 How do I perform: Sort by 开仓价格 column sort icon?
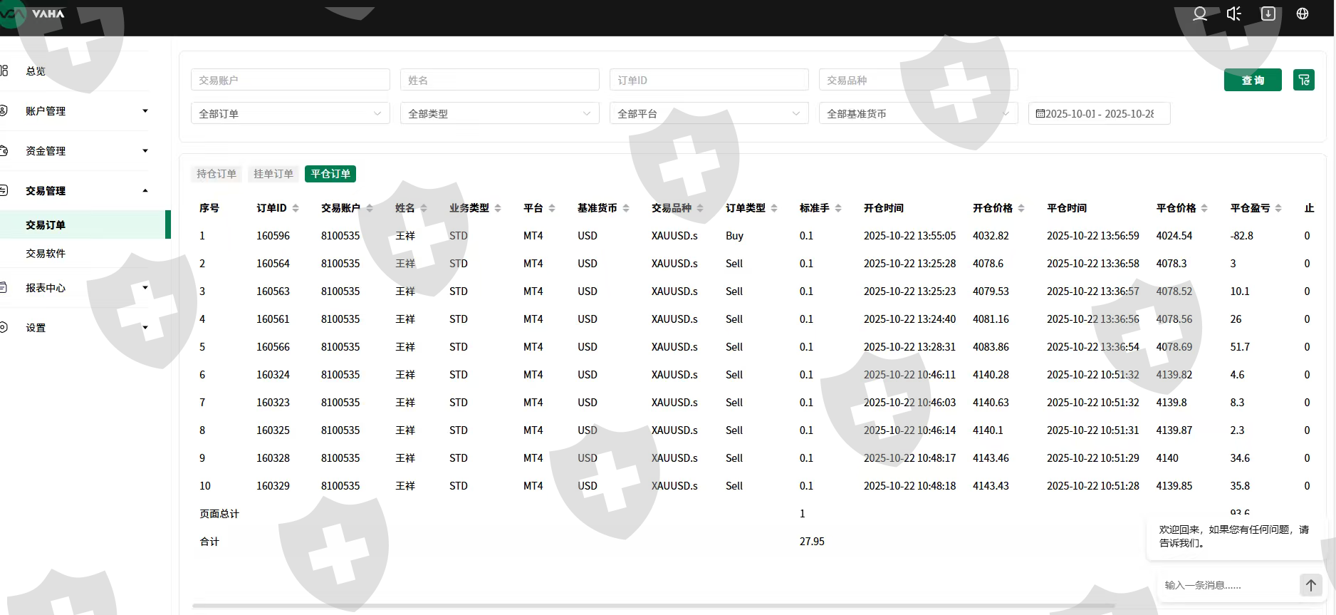point(1021,208)
